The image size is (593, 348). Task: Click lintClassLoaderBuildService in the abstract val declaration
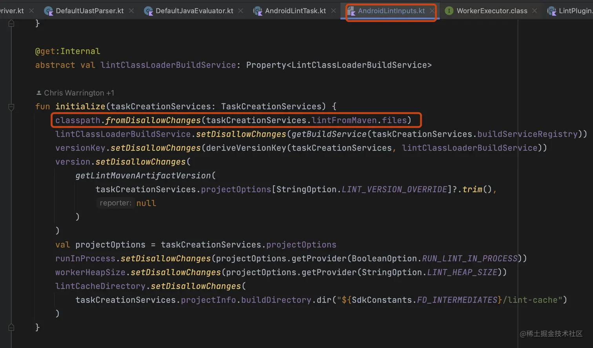pyautogui.click(x=168, y=65)
